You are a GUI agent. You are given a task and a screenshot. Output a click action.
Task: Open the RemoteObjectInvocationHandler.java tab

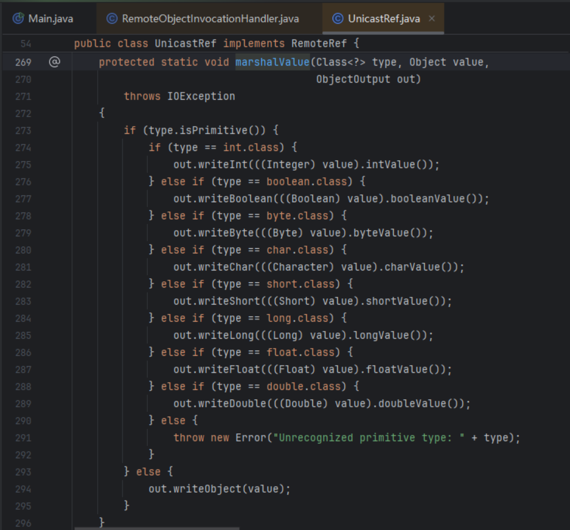point(210,19)
